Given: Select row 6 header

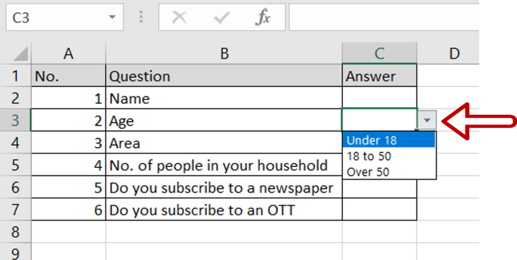Looking at the screenshot, I should coord(16,187).
